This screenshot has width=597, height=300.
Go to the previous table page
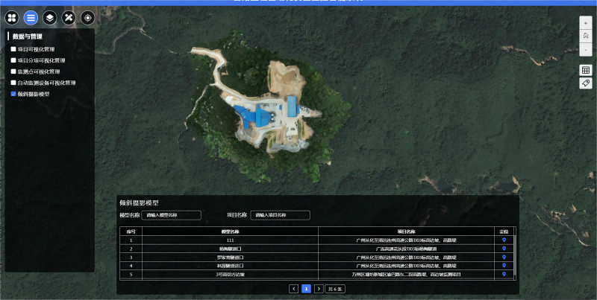click(294, 288)
